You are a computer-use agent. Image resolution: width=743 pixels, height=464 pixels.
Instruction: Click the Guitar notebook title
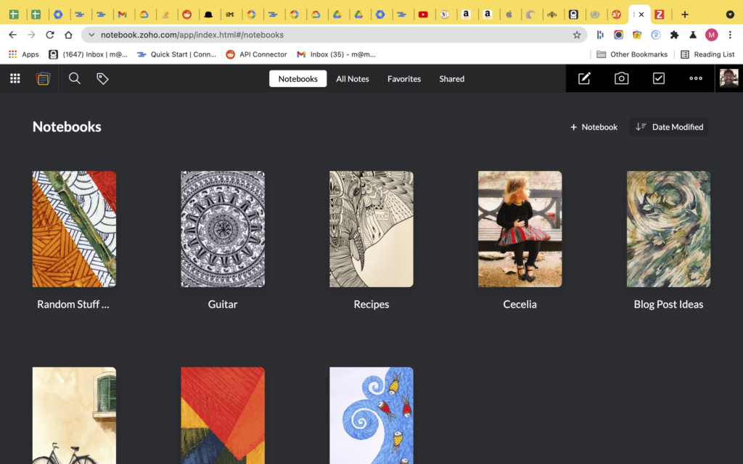click(223, 304)
